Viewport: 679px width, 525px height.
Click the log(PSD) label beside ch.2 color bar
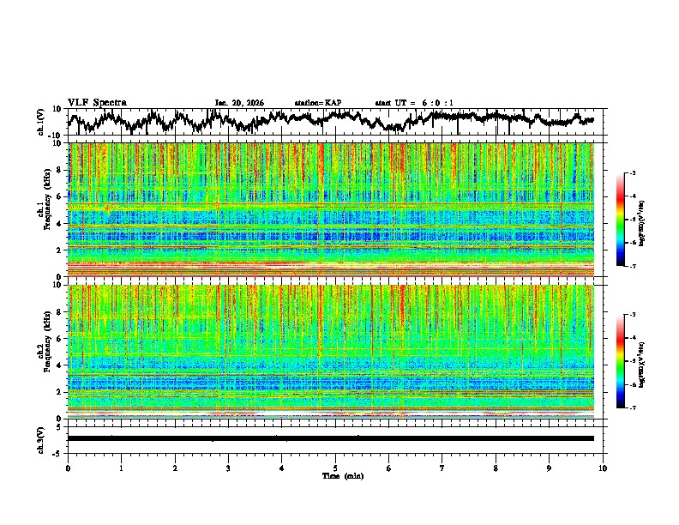coord(642,365)
